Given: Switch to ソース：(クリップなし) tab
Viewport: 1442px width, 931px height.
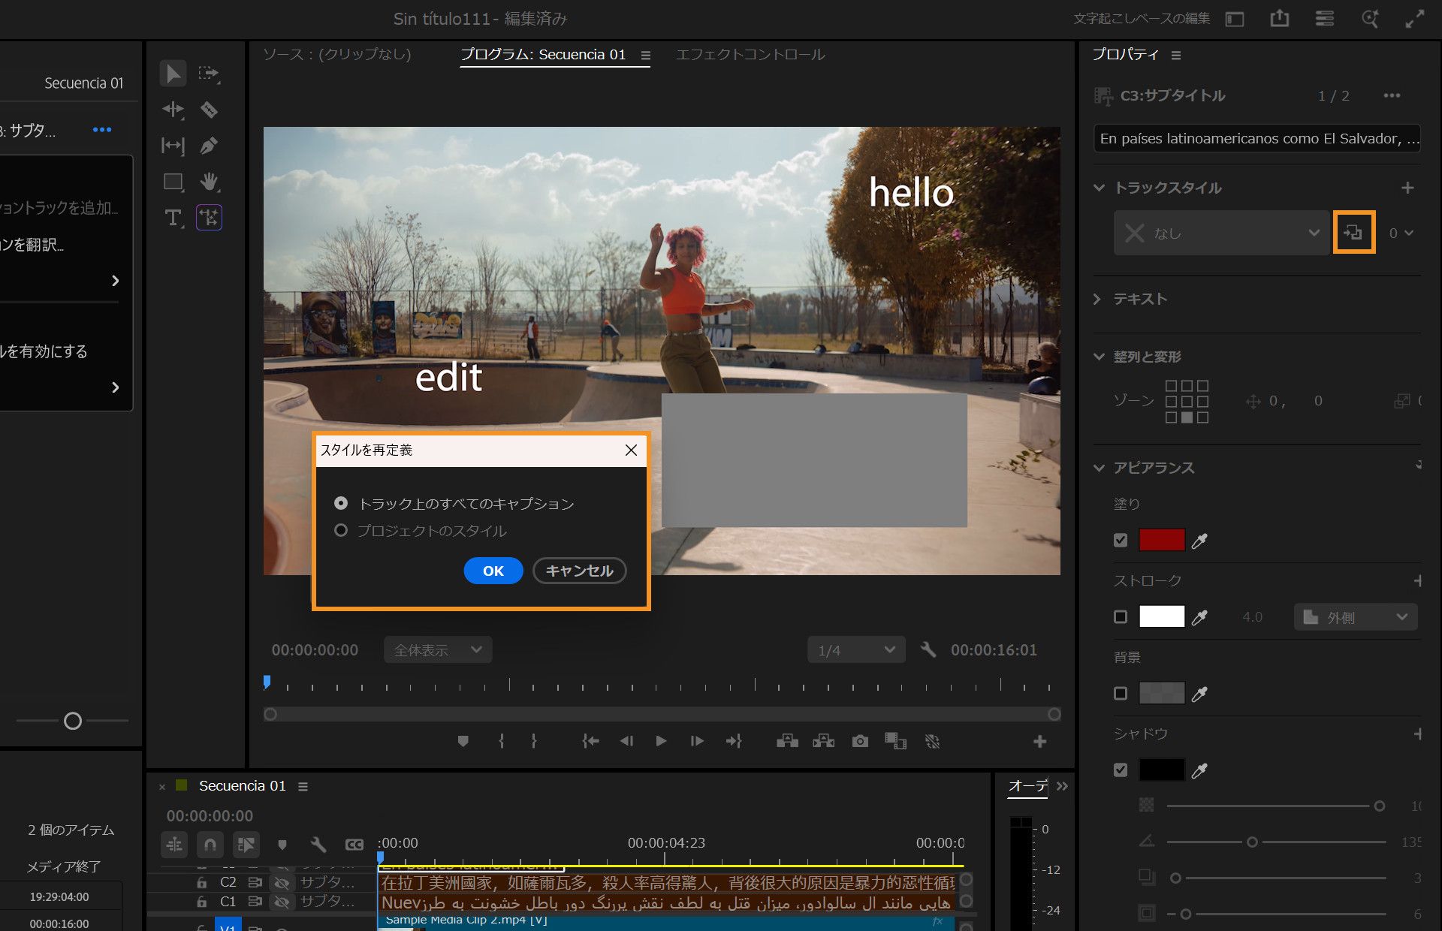Looking at the screenshot, I should [337, 54].
